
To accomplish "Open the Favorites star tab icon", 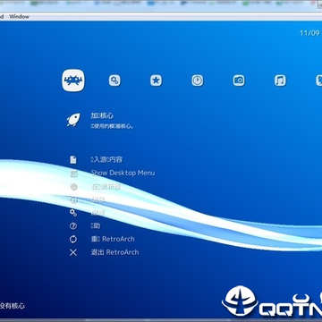I will coord(156,80).
